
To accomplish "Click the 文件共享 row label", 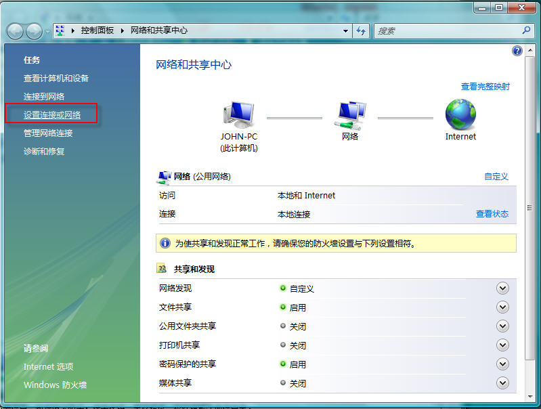I will [175, 307].
